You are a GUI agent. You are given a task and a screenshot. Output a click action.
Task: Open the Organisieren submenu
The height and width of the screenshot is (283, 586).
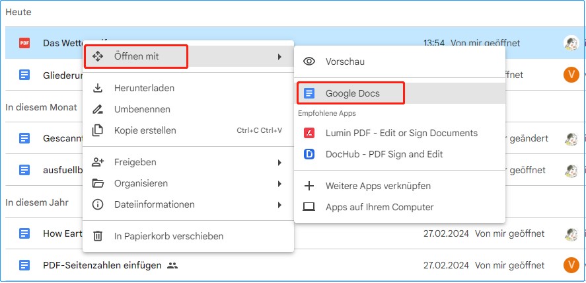[x=188, y=184]
